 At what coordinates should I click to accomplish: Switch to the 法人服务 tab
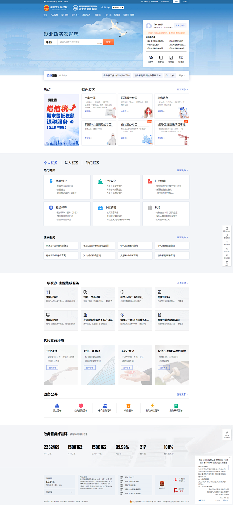pos(72,163)
